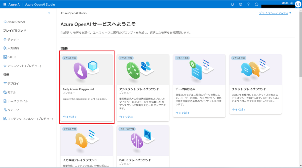Select チャット in the sidebar

[x=13, y=39]
